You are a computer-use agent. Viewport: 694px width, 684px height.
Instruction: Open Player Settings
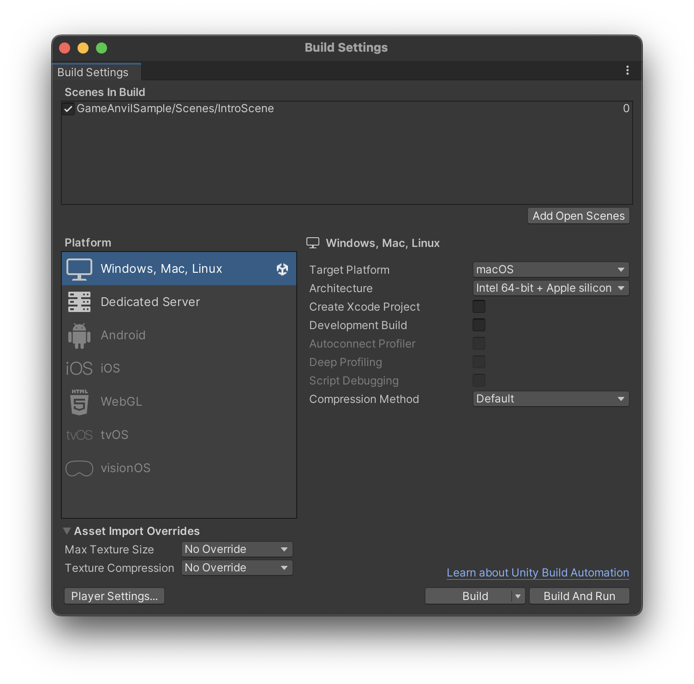pyautogui.click(x=114, y=596)
